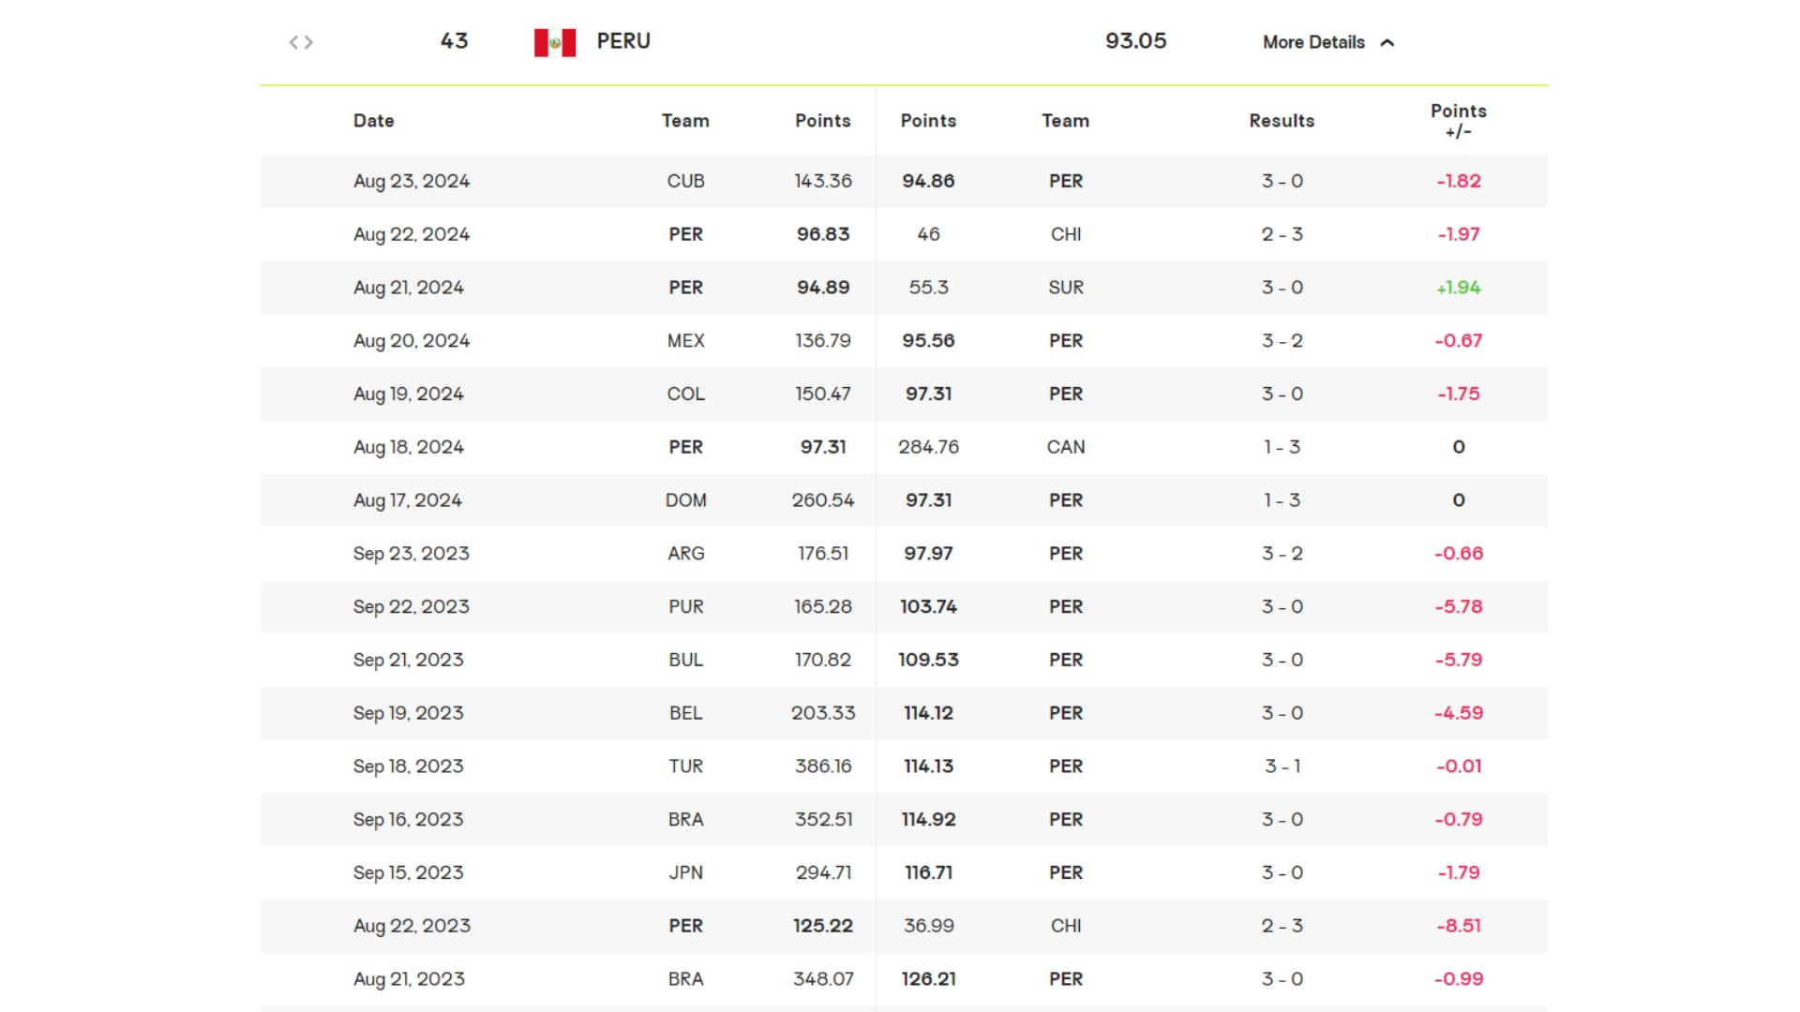Click the -0.01 points change
Image resolution: width=1800 pixels, height=1012 pixels.
tap(1459, 767)
